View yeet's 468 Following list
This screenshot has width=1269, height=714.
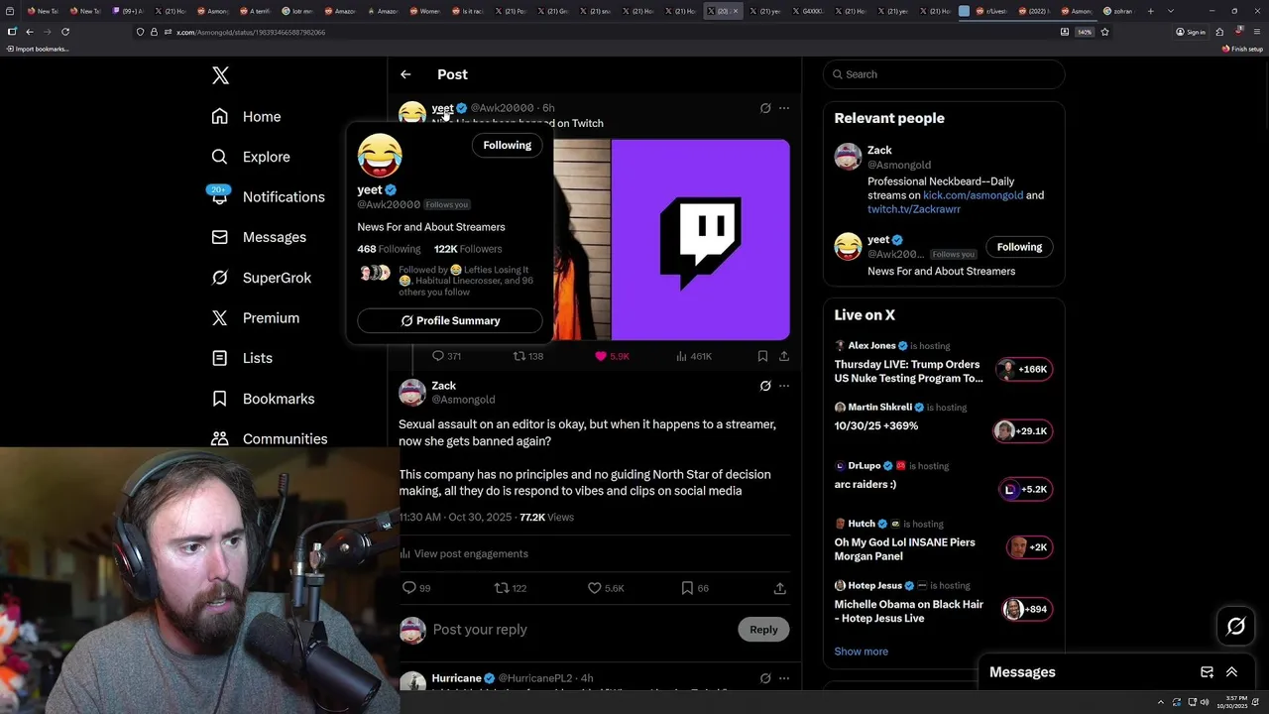[x=389, y=249]
